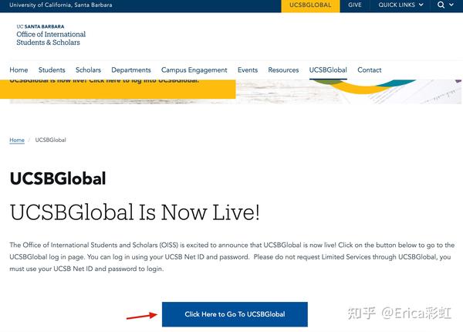Viewport: 463px width, 332px height.
Task: Click the UCSBGlobal breadcrumb text
Action: [x=50, y=140]
